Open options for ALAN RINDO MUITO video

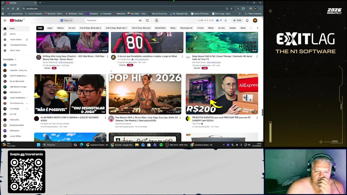[105, 118]
